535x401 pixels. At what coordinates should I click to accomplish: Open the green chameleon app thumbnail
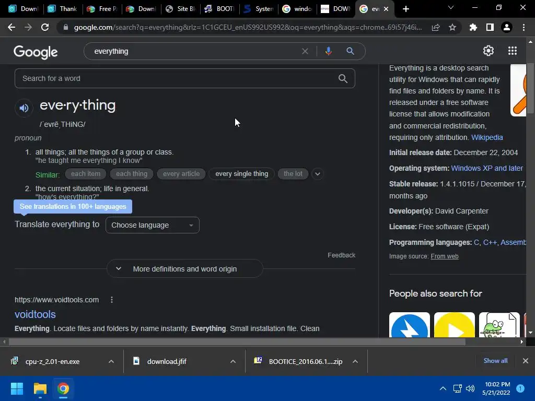point(499,325)
